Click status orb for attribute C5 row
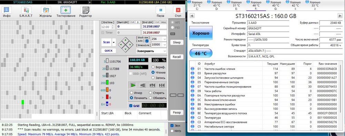The width and height of the screenshot is (345, 136). [193, 127]
